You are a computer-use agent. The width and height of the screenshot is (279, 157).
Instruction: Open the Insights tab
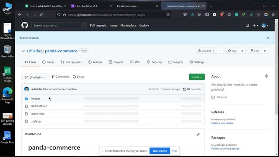click(176, 62)
